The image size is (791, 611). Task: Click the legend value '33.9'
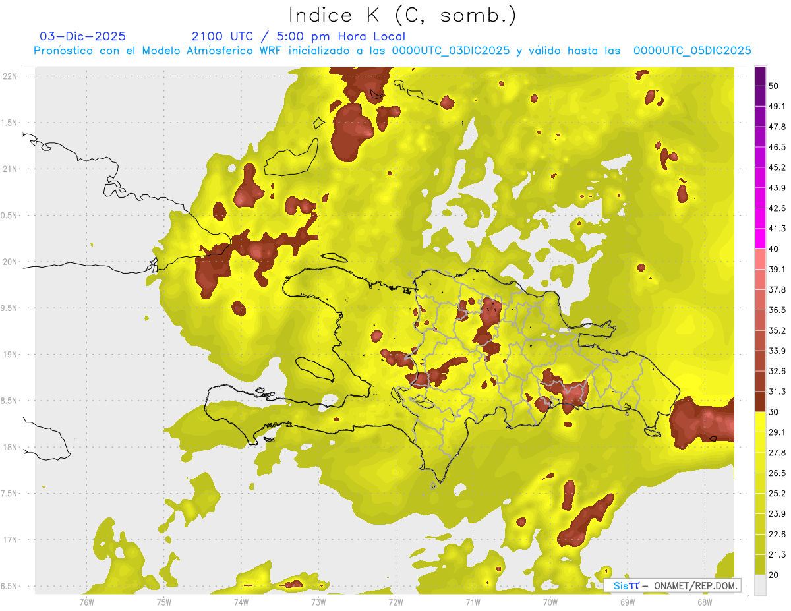[x=777, y=351]
